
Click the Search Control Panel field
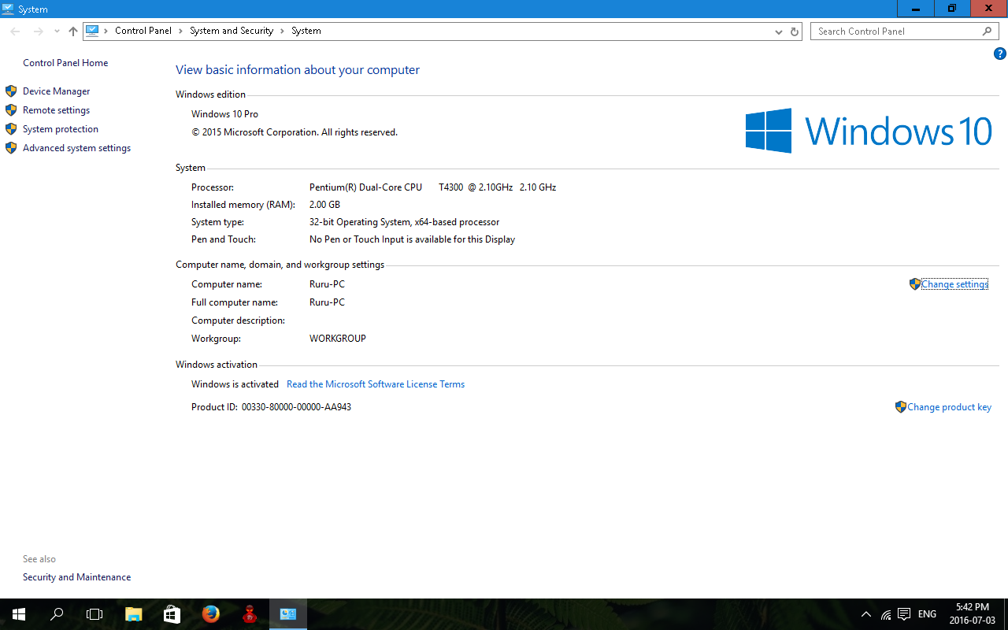898,31
